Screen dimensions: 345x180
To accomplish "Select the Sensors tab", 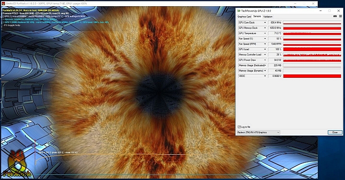I will click(257, 16).
